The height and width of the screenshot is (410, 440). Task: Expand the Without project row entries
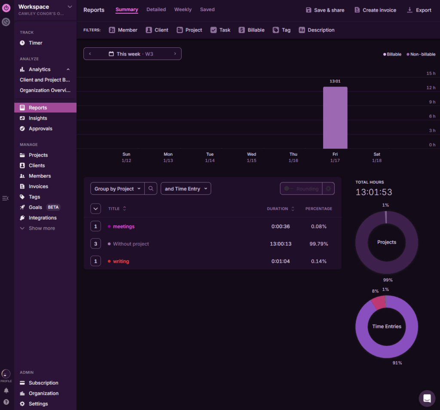coord(95,244)
